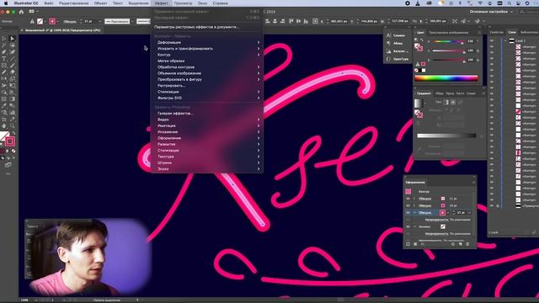Open the Цвет panel options menu

(x=479, y=32)
